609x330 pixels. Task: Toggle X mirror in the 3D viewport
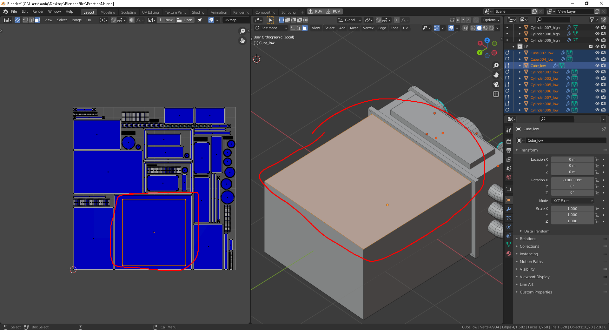tap(458, 20)
